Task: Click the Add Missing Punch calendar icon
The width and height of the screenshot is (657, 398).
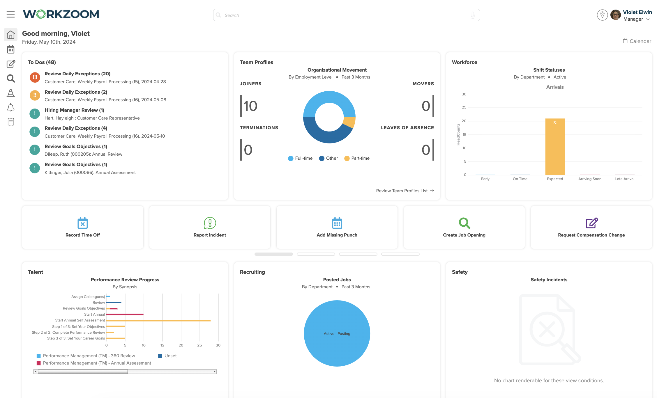Action: coord(336,222)
